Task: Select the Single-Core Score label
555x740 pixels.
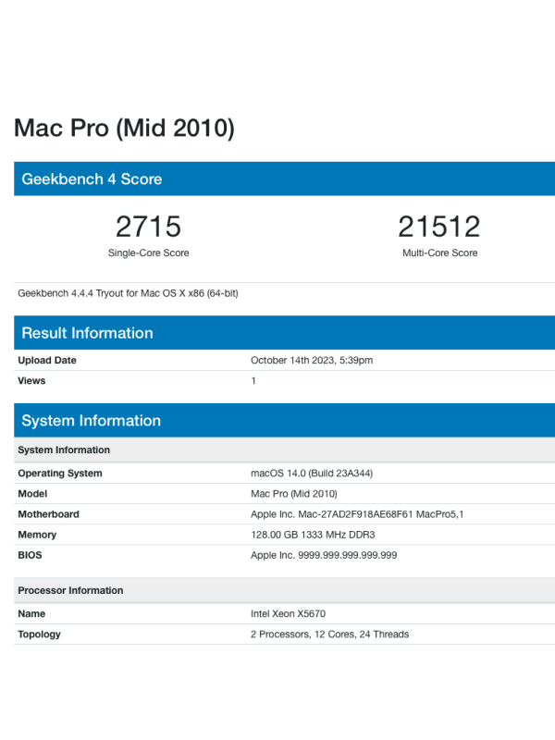Action: (x=148, y=253)
